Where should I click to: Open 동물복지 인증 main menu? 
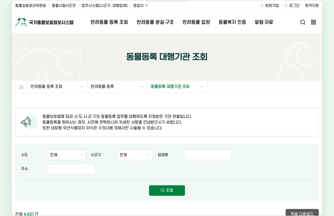232,22
